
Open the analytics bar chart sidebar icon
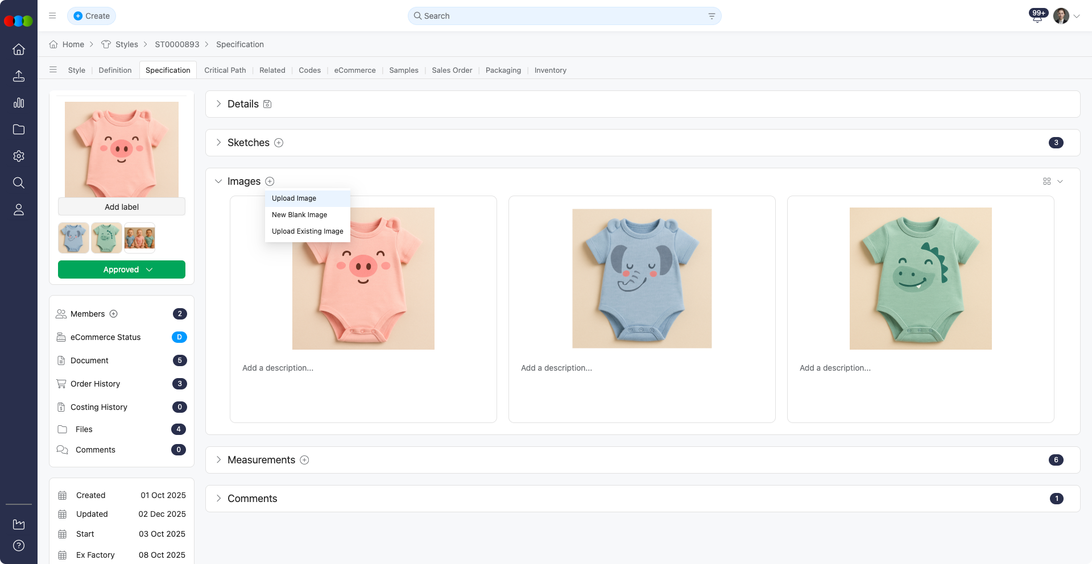coord(19,103)
